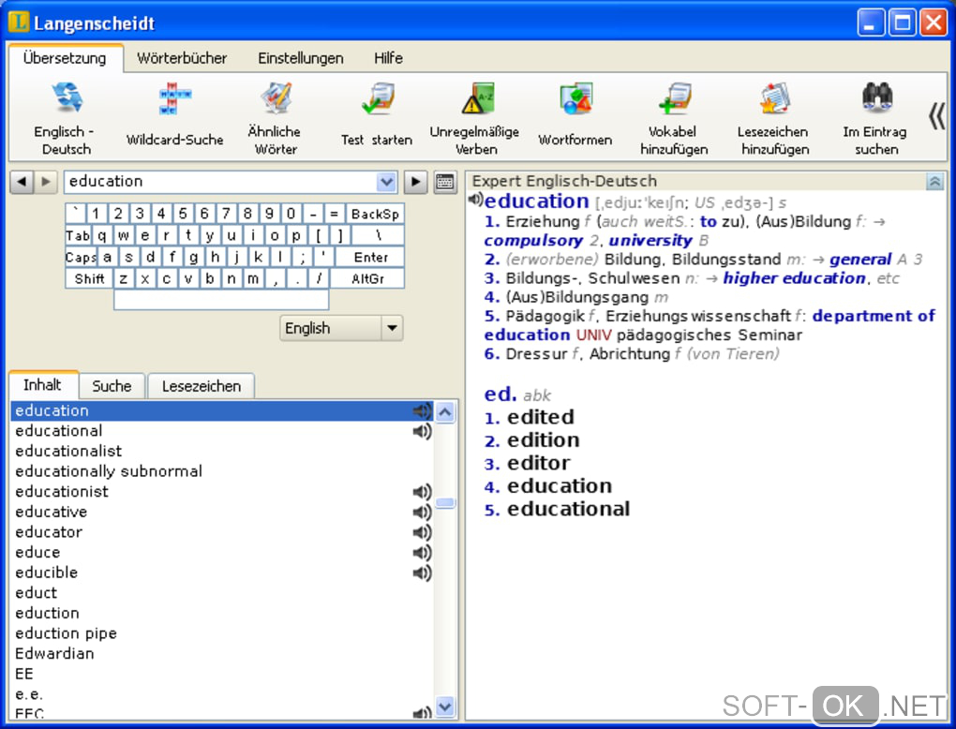Go forward to next entry arrow
The height and width of the screenshot is (729, 956).
46,182
